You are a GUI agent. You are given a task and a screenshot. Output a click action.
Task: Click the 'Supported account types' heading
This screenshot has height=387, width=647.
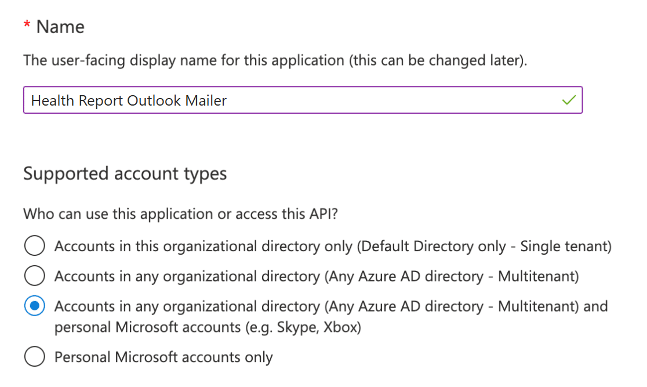point(125,173)
